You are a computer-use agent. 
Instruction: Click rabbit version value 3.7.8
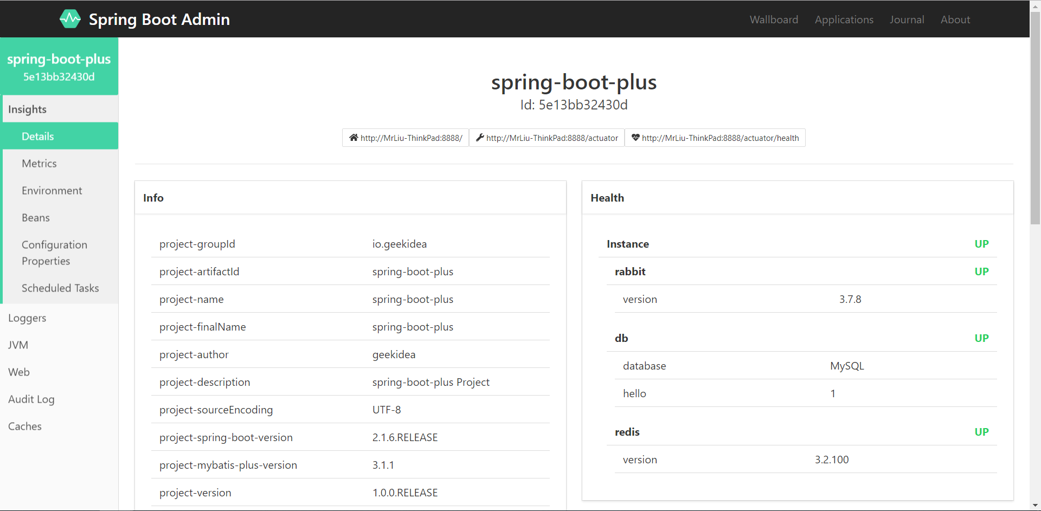coord(850,299)
